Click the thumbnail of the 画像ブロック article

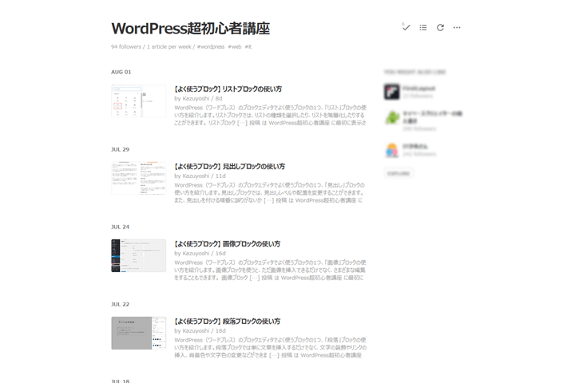coord(139,256)
